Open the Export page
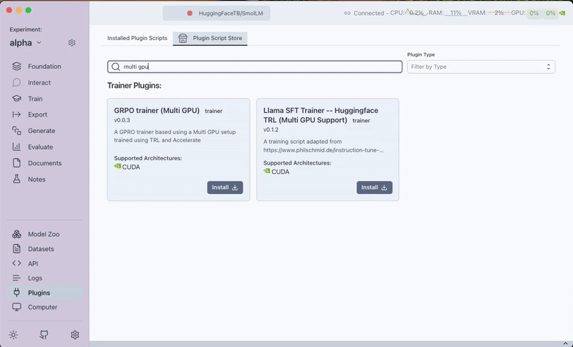The height and width of the screenshot is (347, 573). point(37,114)
